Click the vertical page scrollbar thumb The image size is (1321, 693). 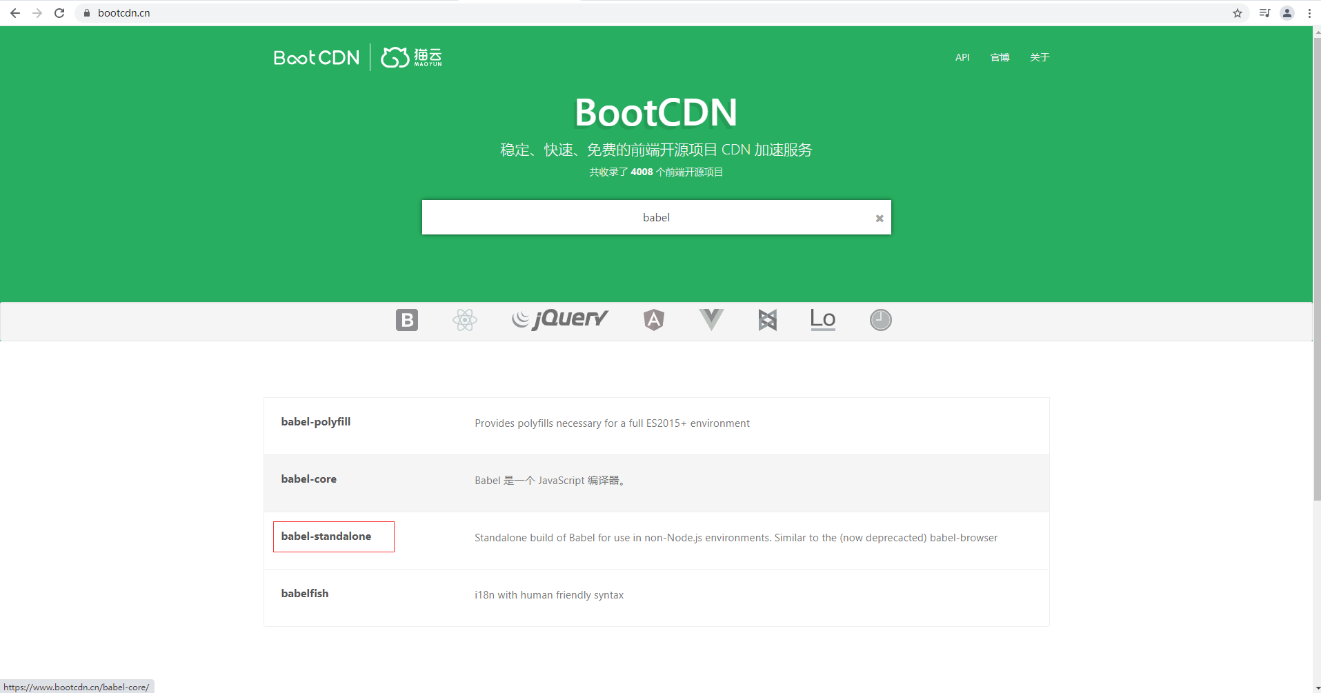(1316, 269)
